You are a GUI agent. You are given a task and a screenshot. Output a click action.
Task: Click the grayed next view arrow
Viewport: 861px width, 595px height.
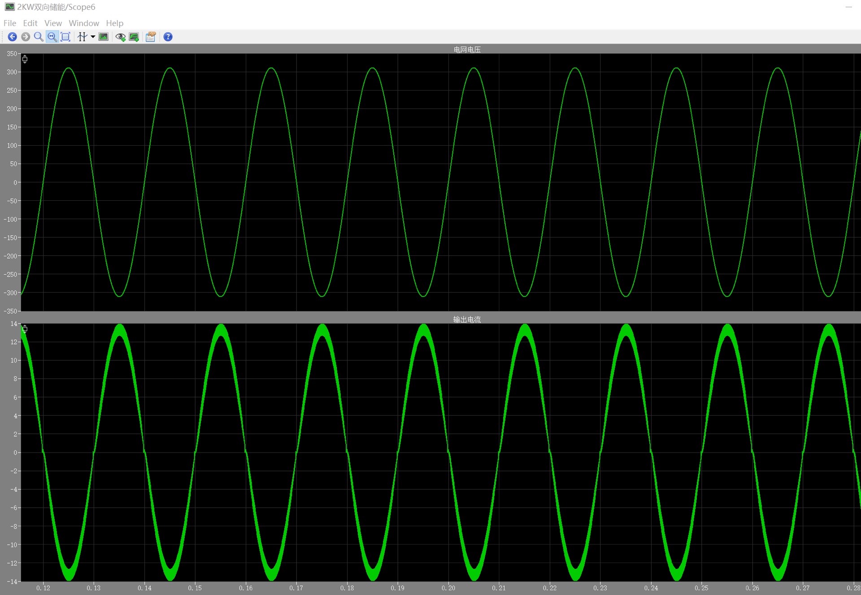(x=26, y=37)
